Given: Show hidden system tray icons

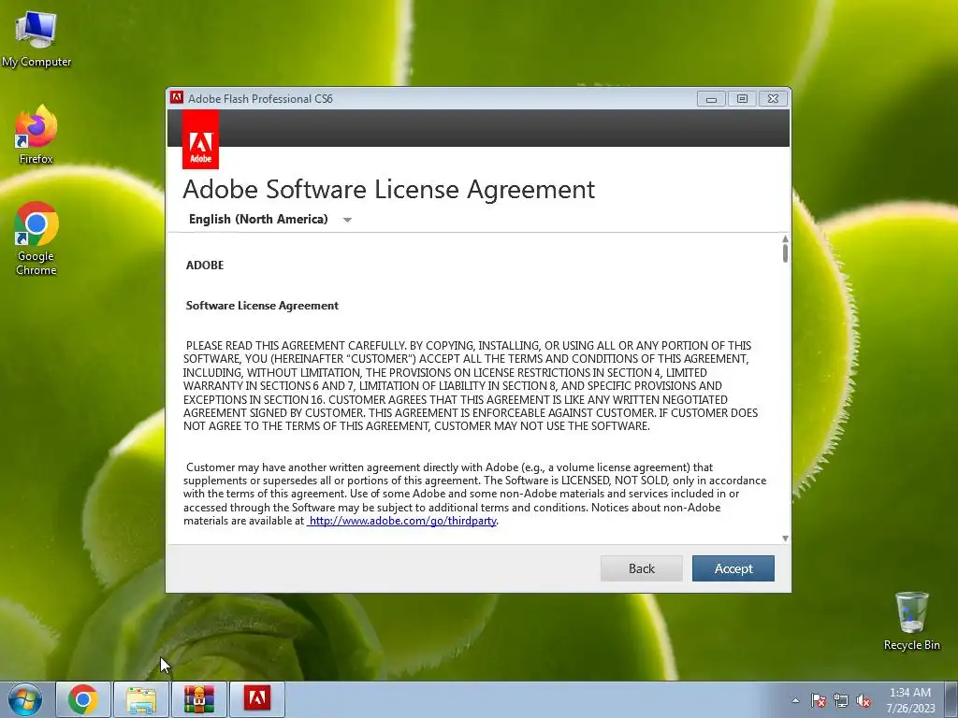Looking at the screenshot, I should tap(795, 700).
